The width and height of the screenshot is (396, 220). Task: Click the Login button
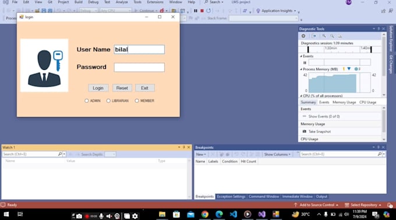pyautogui.click(x=98, y=88)
